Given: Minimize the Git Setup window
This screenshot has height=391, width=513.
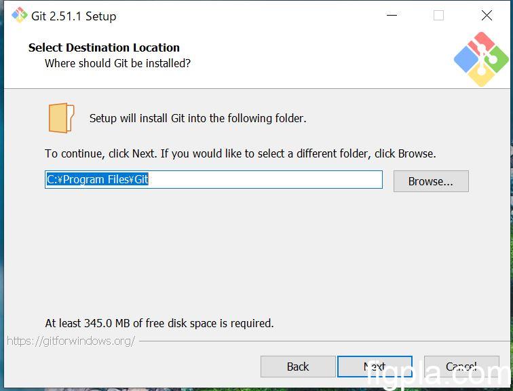Looking at the screenshot, I should tap(391, 16).
